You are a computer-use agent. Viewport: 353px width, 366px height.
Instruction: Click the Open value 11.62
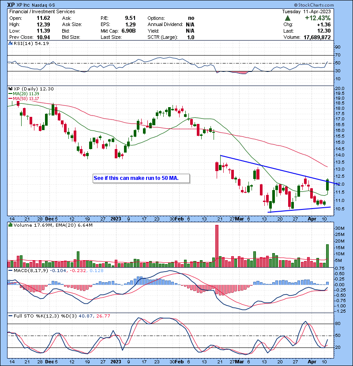point(43,18)
